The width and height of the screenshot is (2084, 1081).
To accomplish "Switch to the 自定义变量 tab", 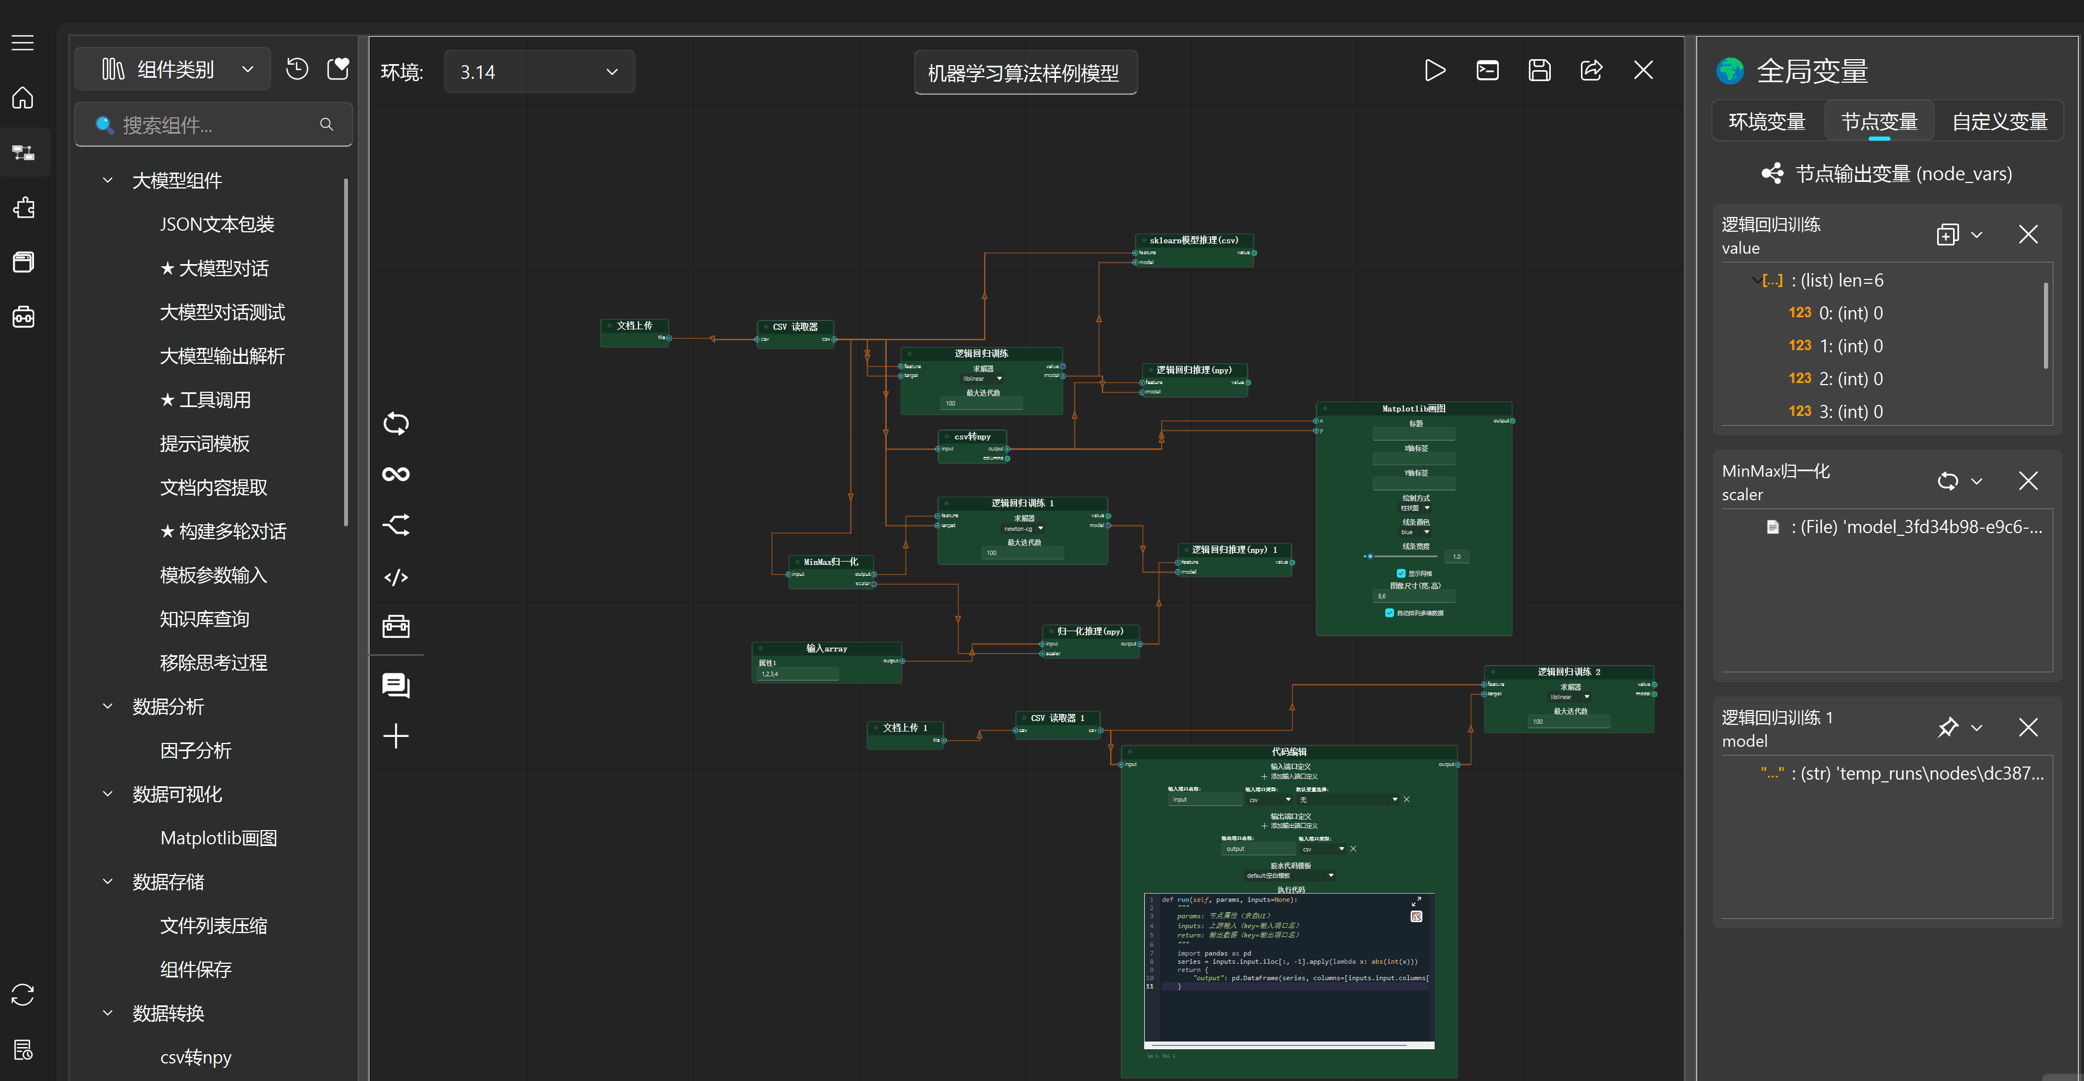I will pyautogui.click(x=1999, y=122).
